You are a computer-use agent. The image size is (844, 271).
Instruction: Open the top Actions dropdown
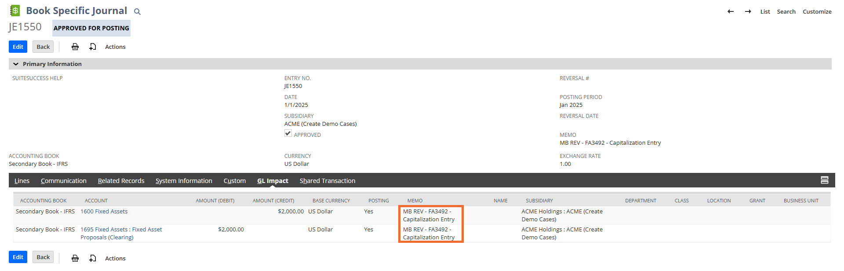pyautogui.click(x=115, y=47)
